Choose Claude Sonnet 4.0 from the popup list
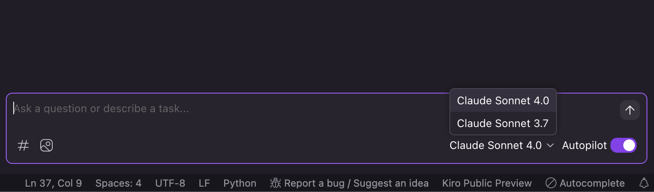This screenshot has width=654, height=192. [x=503, y=101]
